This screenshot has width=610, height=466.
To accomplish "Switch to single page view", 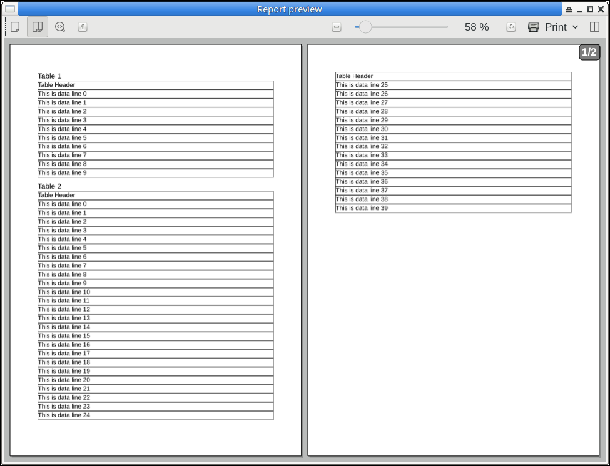I will tap(15, 27).
